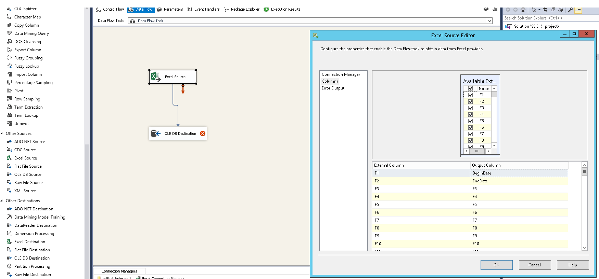This screenshot has height=279, width=599.
Task: Select the OLE DB Destination component icon
Action: pyautogui.click(x=156, y=134)
